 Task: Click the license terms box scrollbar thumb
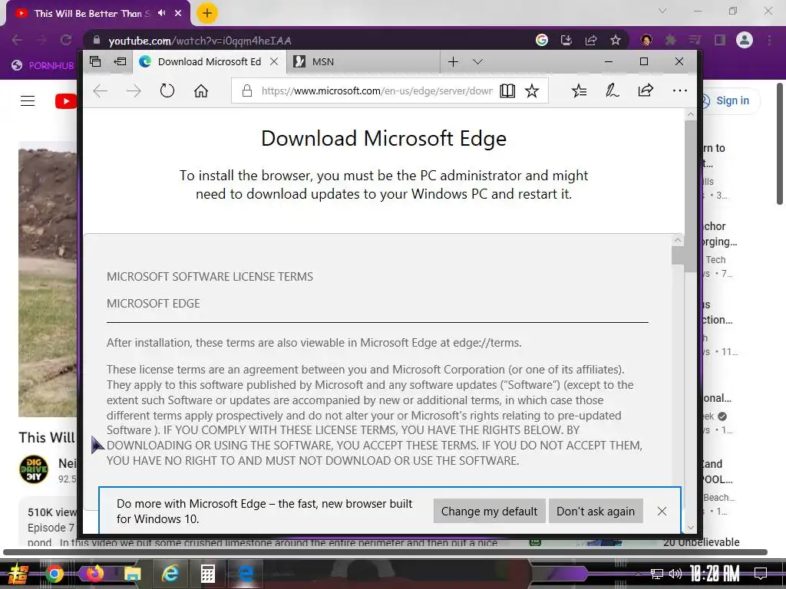pos(677,255)
